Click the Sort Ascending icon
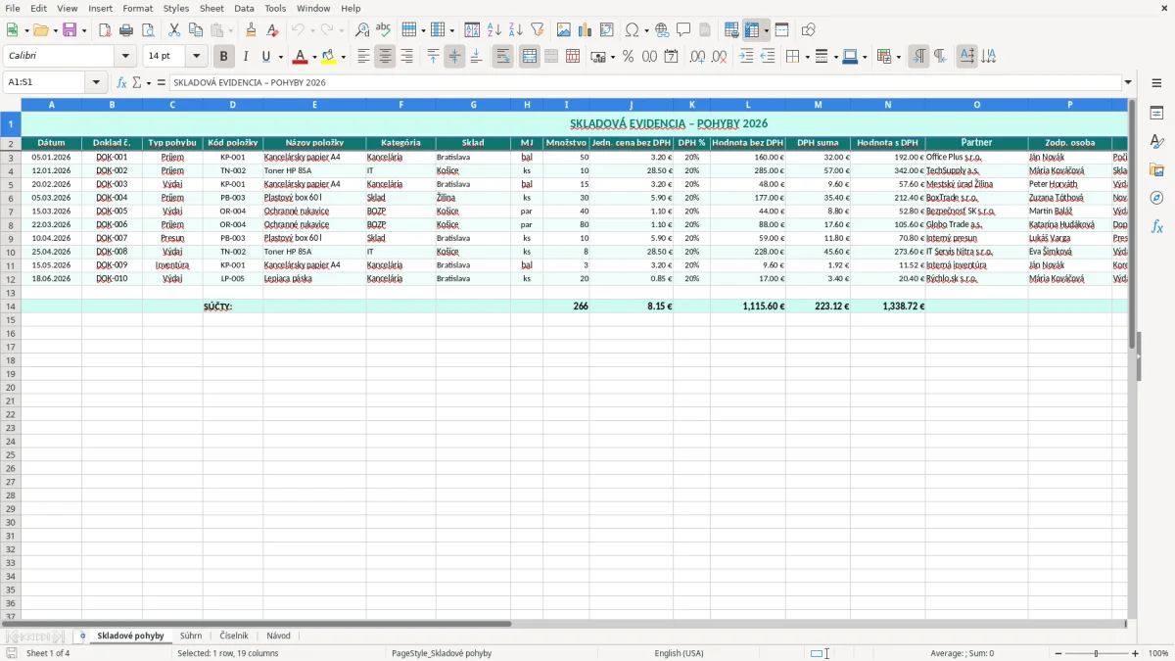This screenshot has height=661, width=1175. click(493, 30)
